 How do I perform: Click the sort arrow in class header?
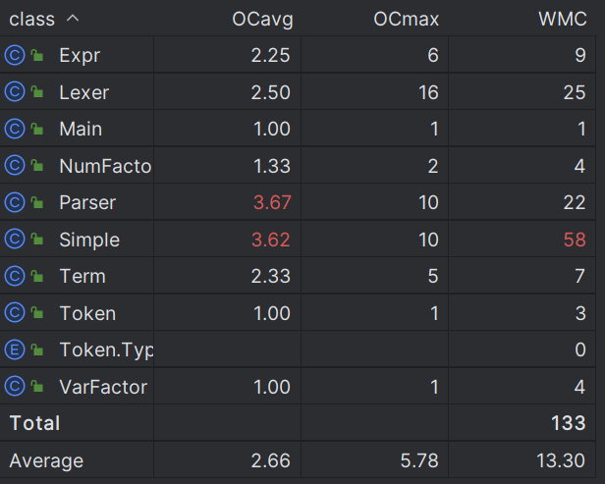(x=74, y=19)
